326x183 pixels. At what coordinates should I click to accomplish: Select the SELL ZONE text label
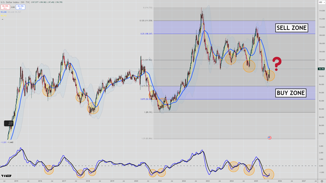tap(292, 28)
